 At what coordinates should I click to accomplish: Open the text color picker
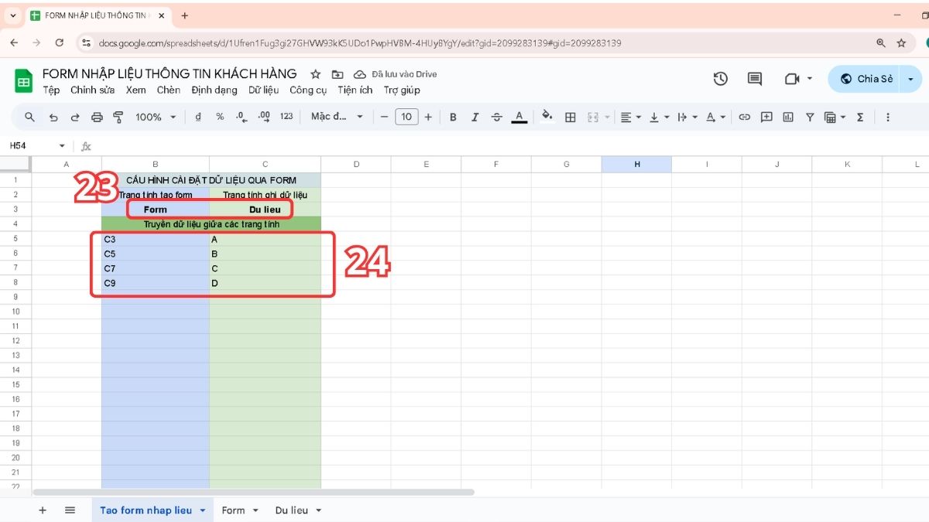(519, 117)
